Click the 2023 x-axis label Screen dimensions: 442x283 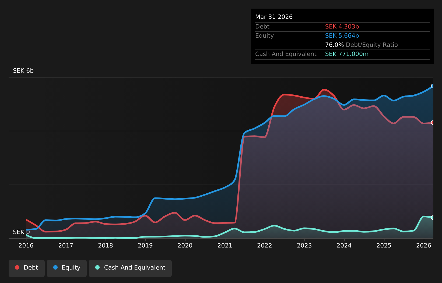(304, 246)
